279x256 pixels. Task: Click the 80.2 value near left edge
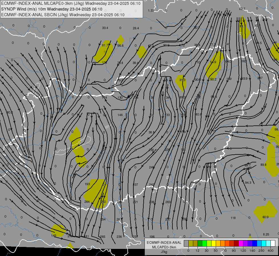pos(10,112)
